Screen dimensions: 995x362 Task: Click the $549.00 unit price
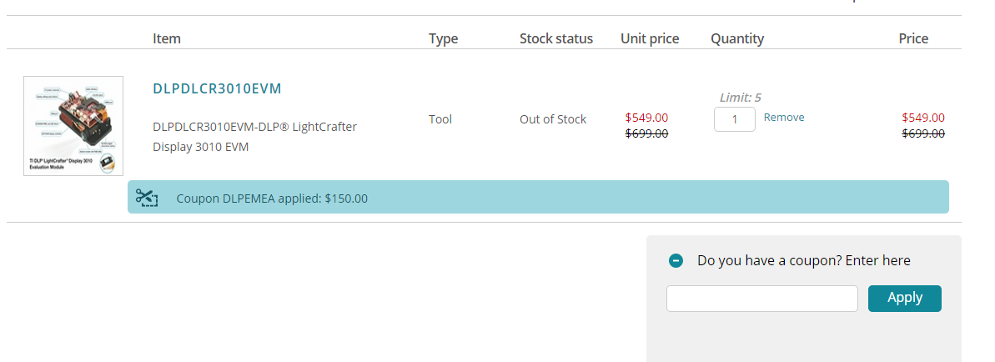[646, 118]
